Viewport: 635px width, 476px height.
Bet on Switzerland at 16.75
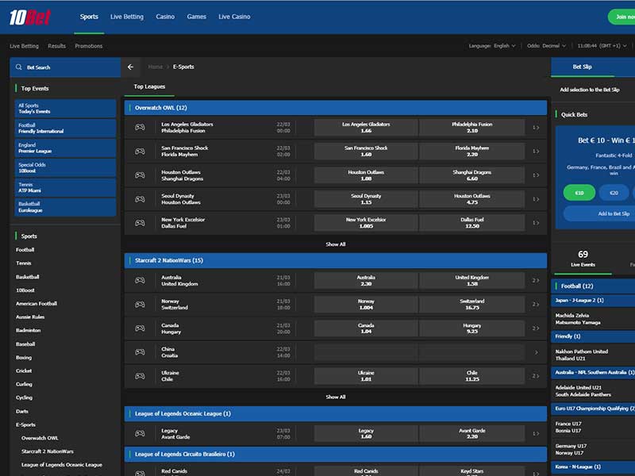click(x=471, y=305)
